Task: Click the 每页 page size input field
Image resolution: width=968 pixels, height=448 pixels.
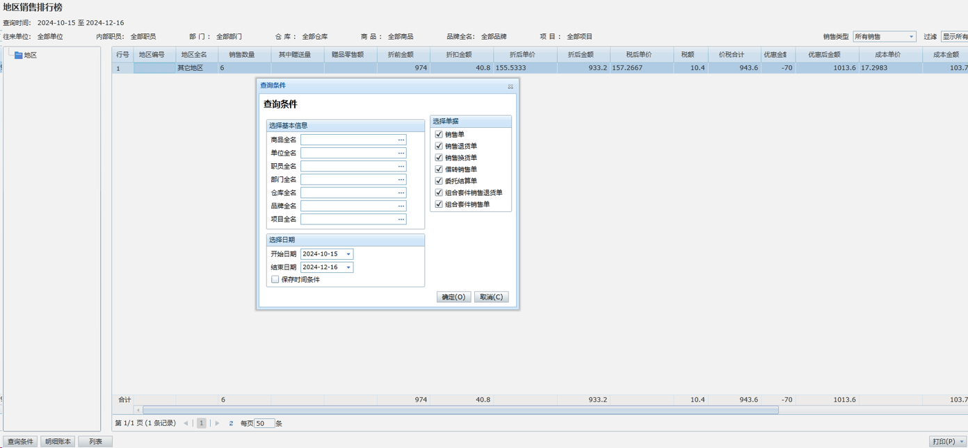Action: tap(264, 423)
